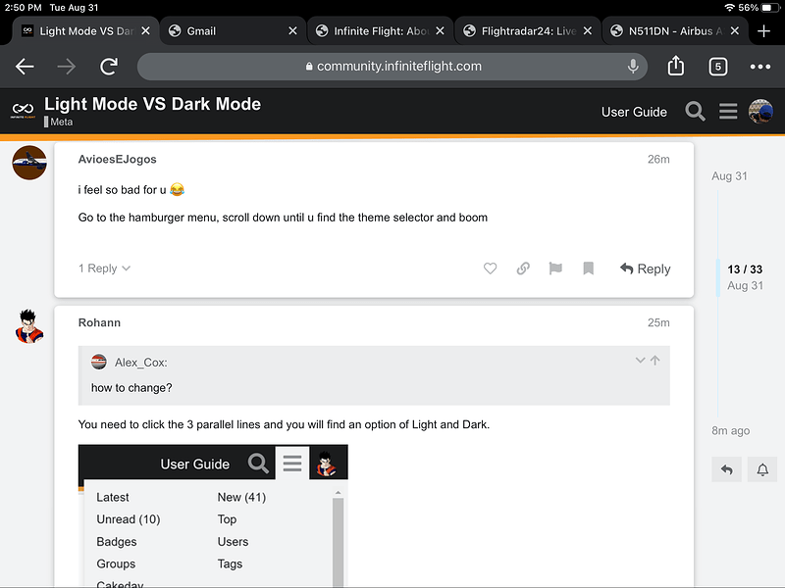This screenshot has width=785, height=588.
Task: Click Wi-Fi status icon in status bar
Action: coord(729,8)
